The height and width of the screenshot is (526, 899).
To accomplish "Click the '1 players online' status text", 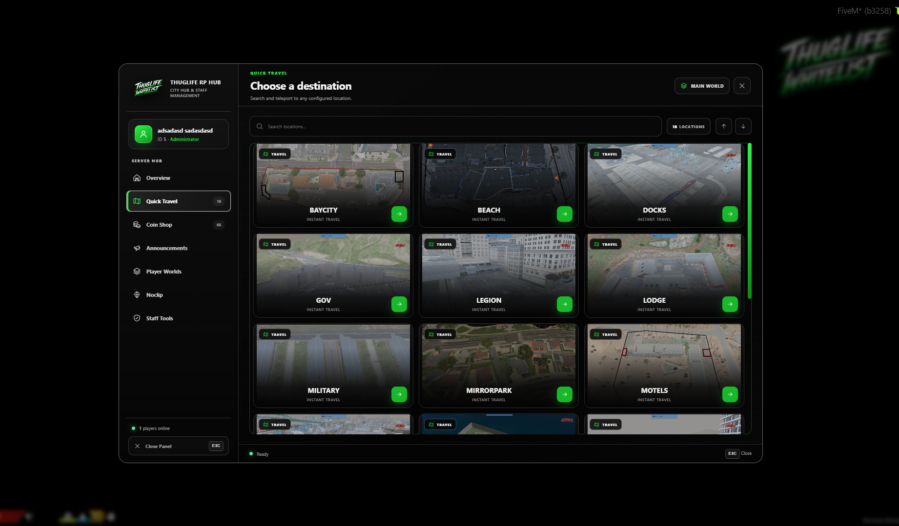I will pyautogui.click(x=154, y=429).
